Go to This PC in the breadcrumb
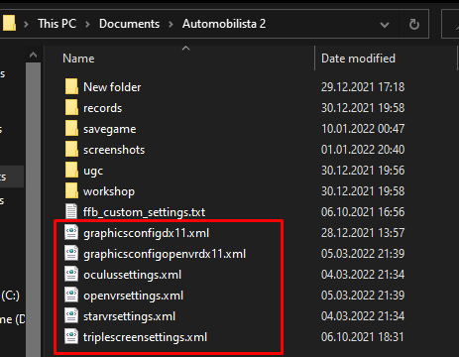This screenshot has height=357, width=459. [57, 24]
